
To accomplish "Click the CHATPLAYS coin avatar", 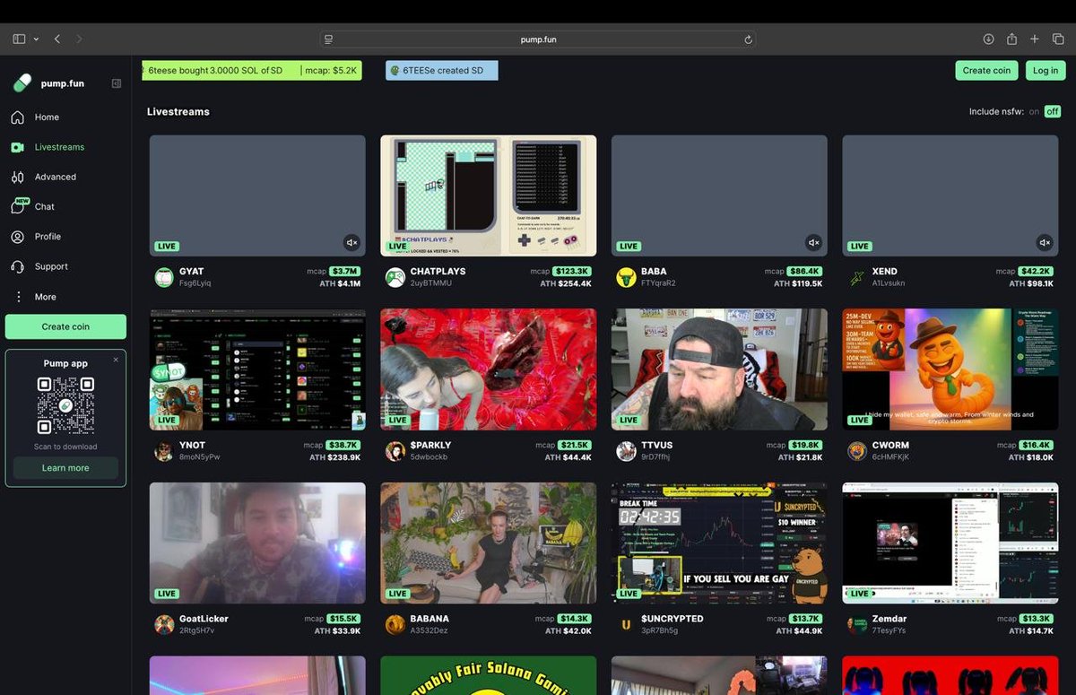I will click(395, 277).
